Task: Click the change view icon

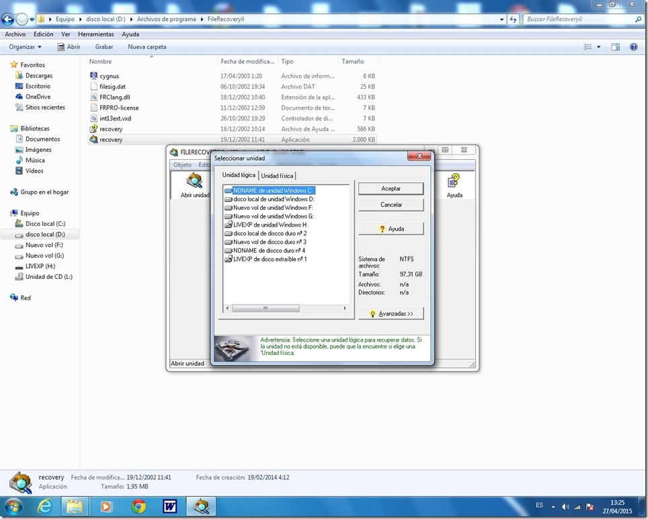Action: (588, 47)
